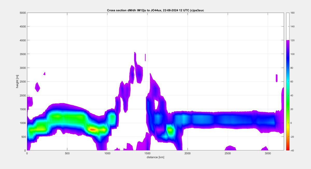Select the x-axis label distance [km]

tap(155, 157)
